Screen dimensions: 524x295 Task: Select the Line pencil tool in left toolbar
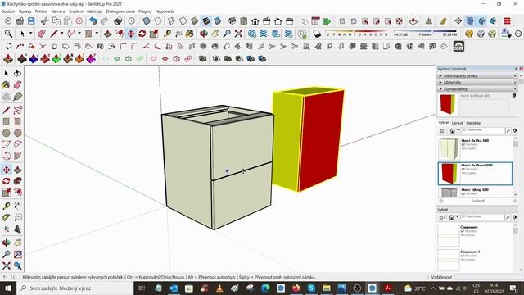tap(7, 110)
